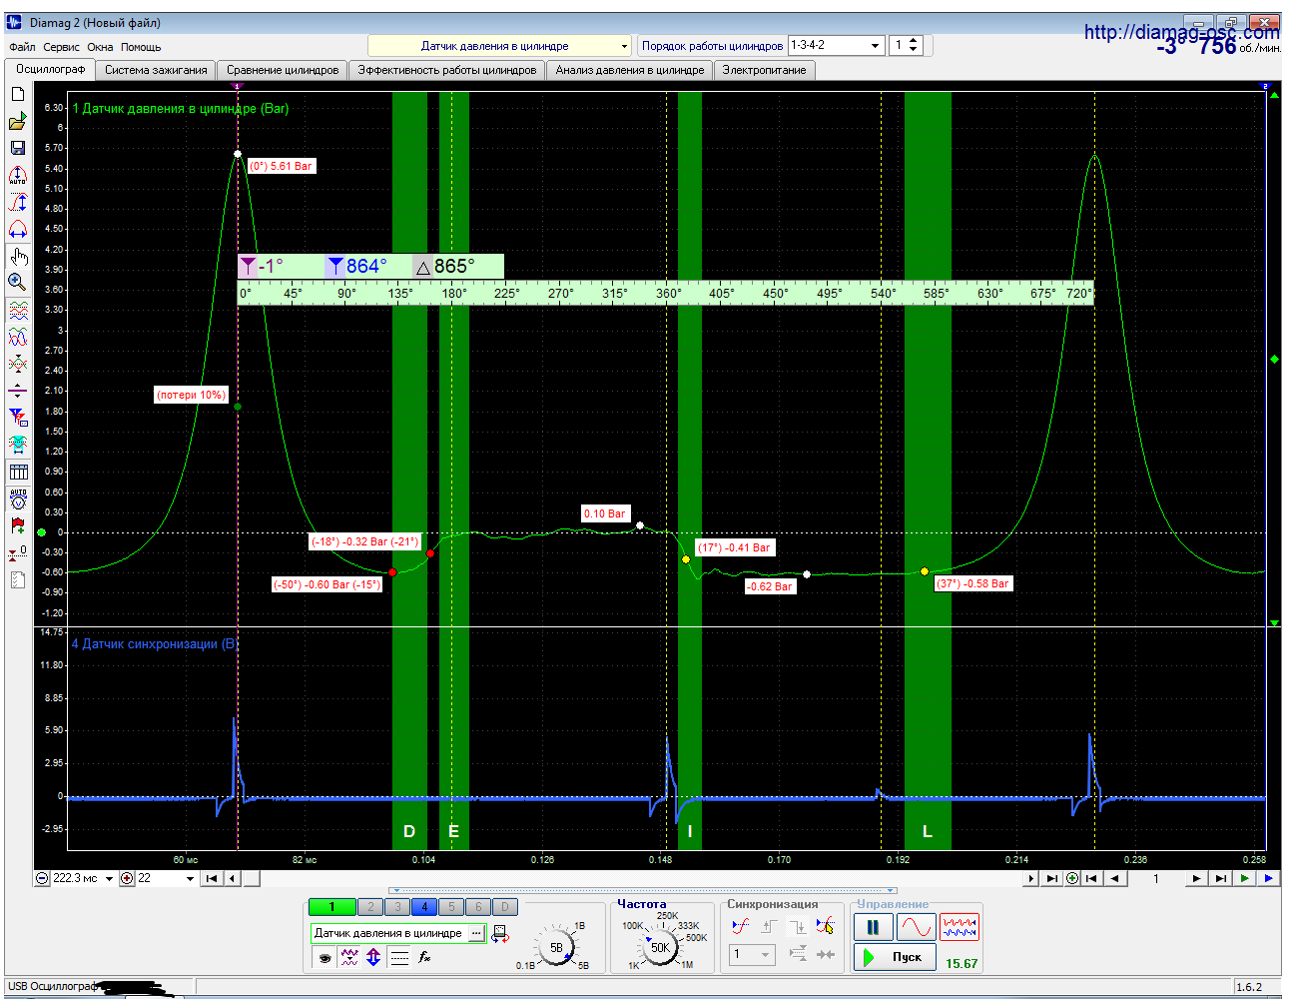Toggle channel visibility eye icon
The width and height of the screenshot is (1294, 999).
pyautogui.click(x=324, y=958)
